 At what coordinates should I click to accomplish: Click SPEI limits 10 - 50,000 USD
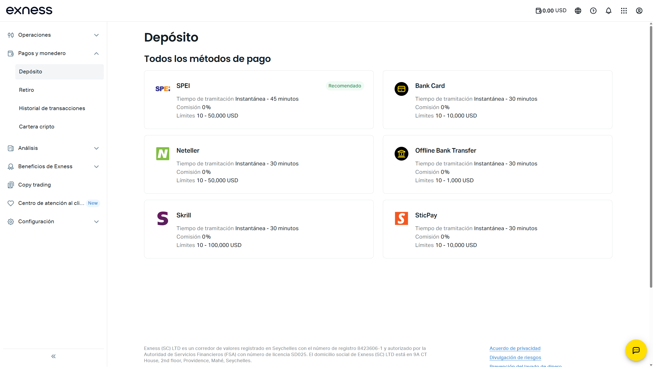tap(207, 116)
